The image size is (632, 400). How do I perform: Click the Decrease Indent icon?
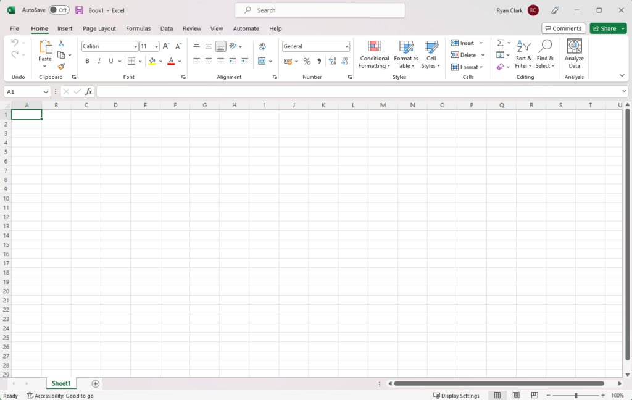click(233, 61)
